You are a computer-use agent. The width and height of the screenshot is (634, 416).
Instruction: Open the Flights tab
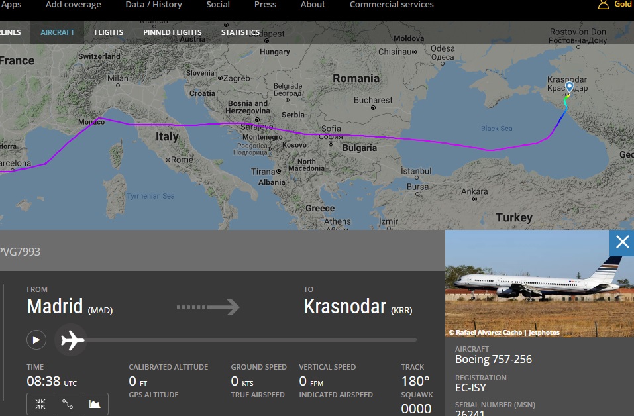[109, 32]
